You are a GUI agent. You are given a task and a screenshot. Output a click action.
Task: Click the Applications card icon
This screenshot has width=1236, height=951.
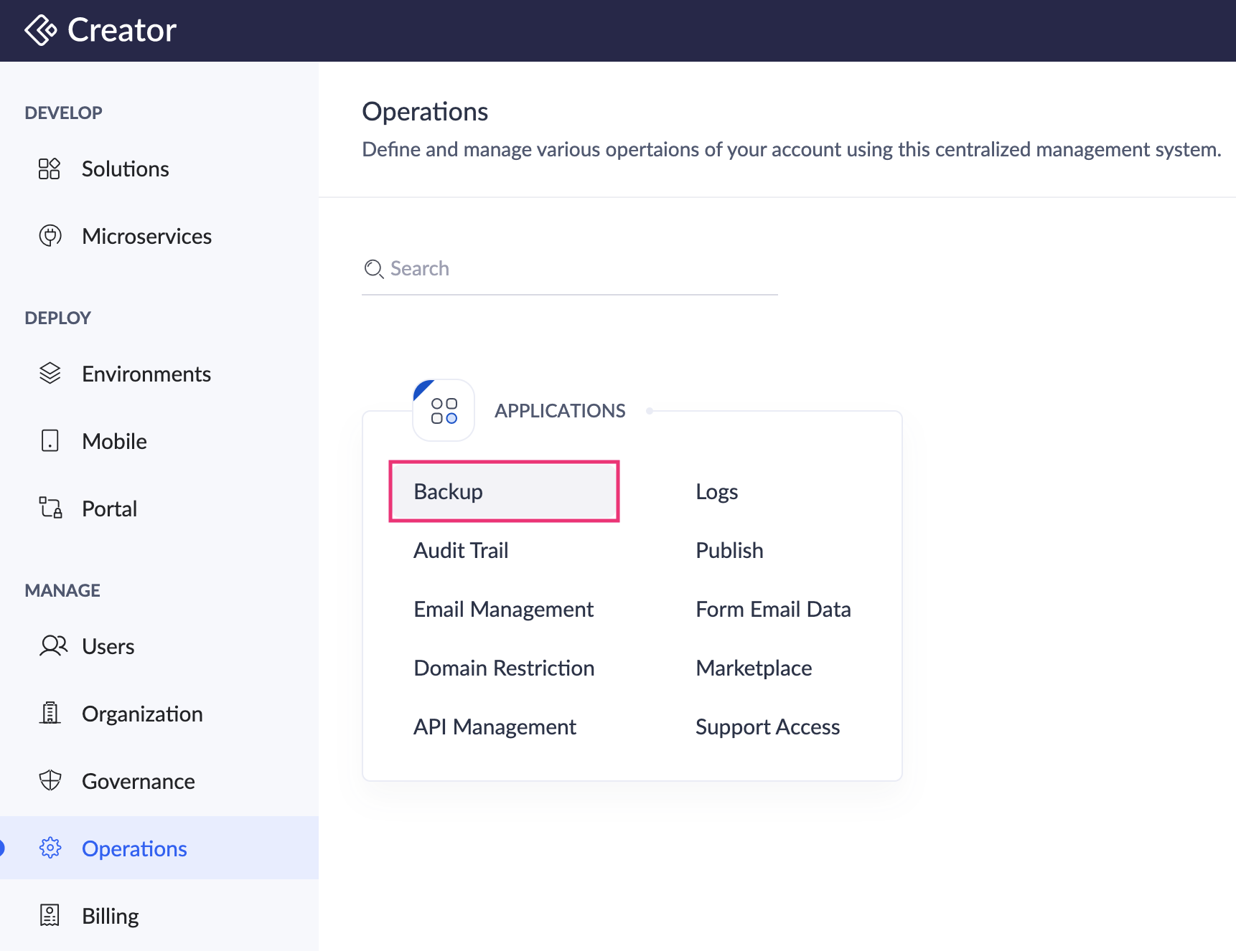click(x=444, y=410)
